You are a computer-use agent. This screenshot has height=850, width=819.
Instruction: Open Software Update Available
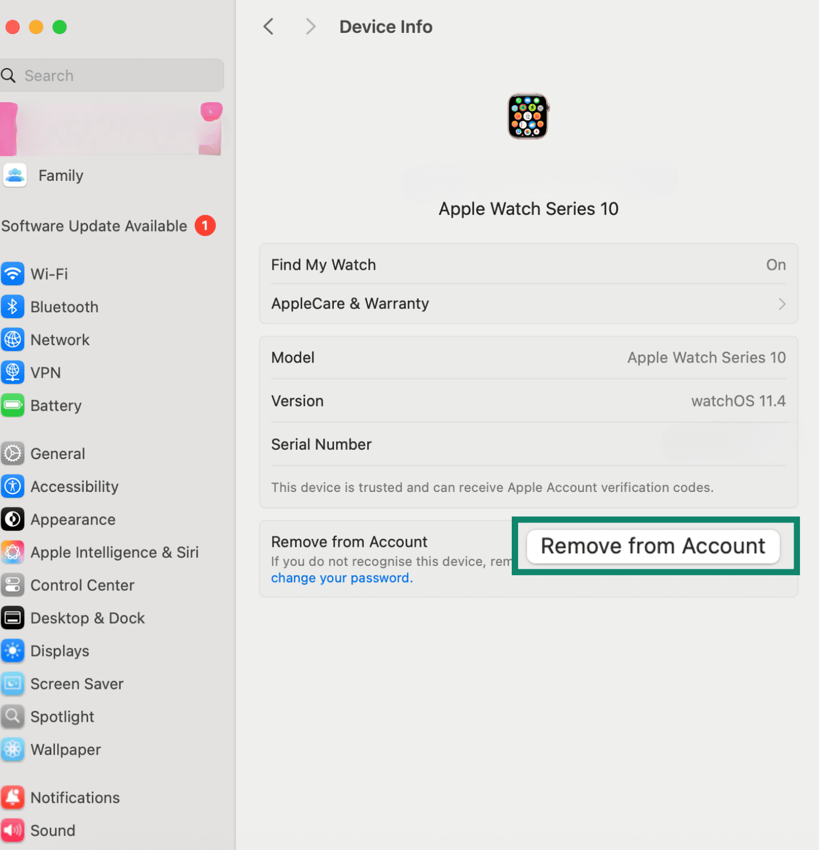tap(95, 226)
